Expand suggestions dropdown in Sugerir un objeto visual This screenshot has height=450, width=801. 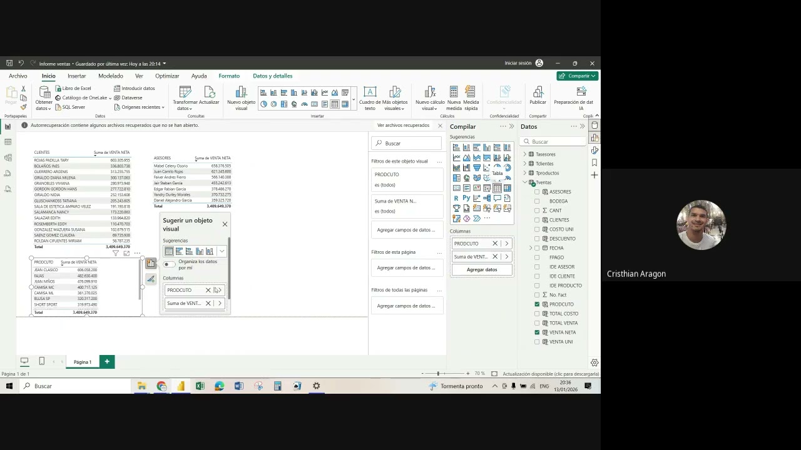[221, 251]
